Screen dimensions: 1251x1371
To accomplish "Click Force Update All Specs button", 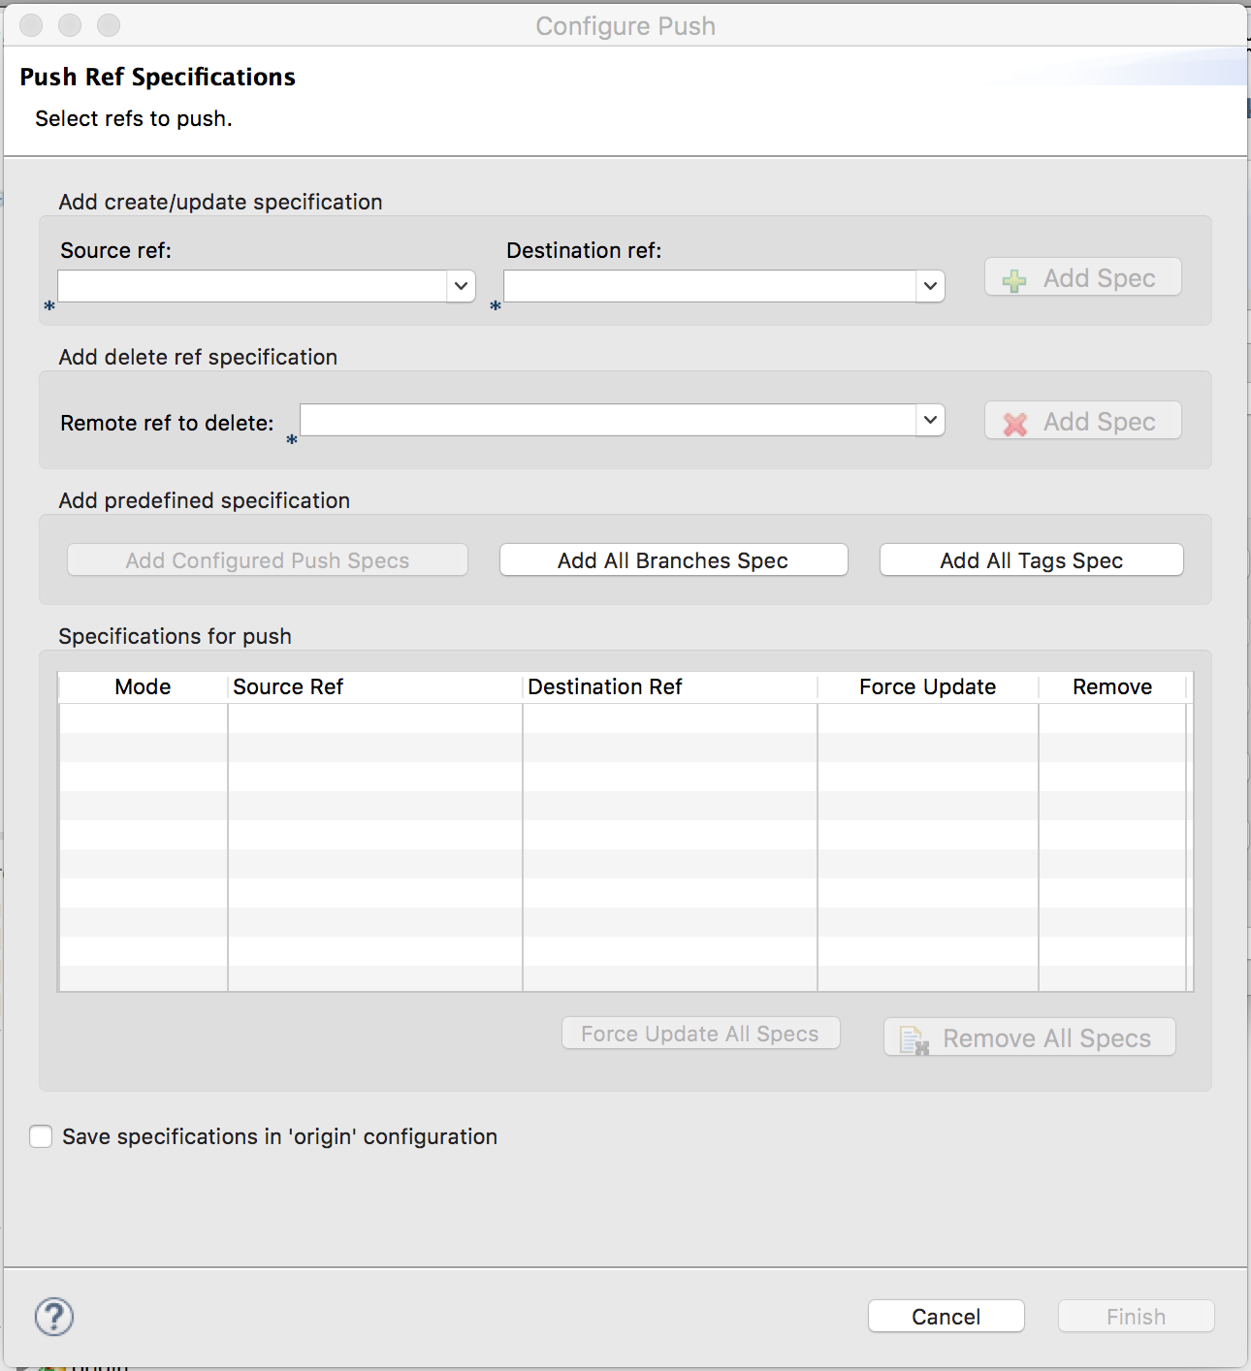I will pyautogui.click(x=701, y=1034).
